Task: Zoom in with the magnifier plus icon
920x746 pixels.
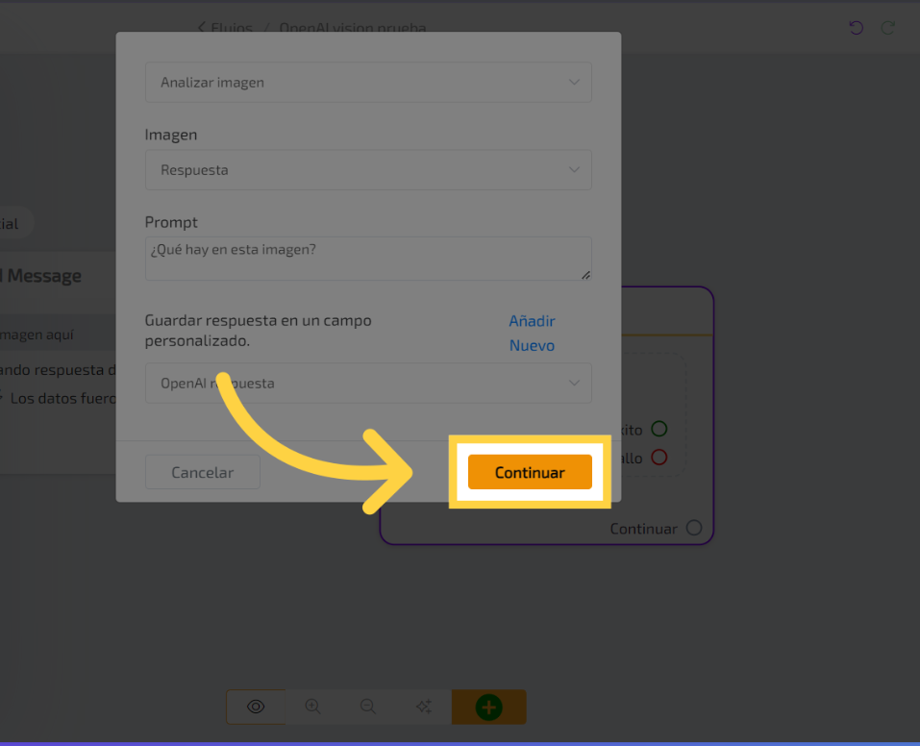Action: pos(312,707)
